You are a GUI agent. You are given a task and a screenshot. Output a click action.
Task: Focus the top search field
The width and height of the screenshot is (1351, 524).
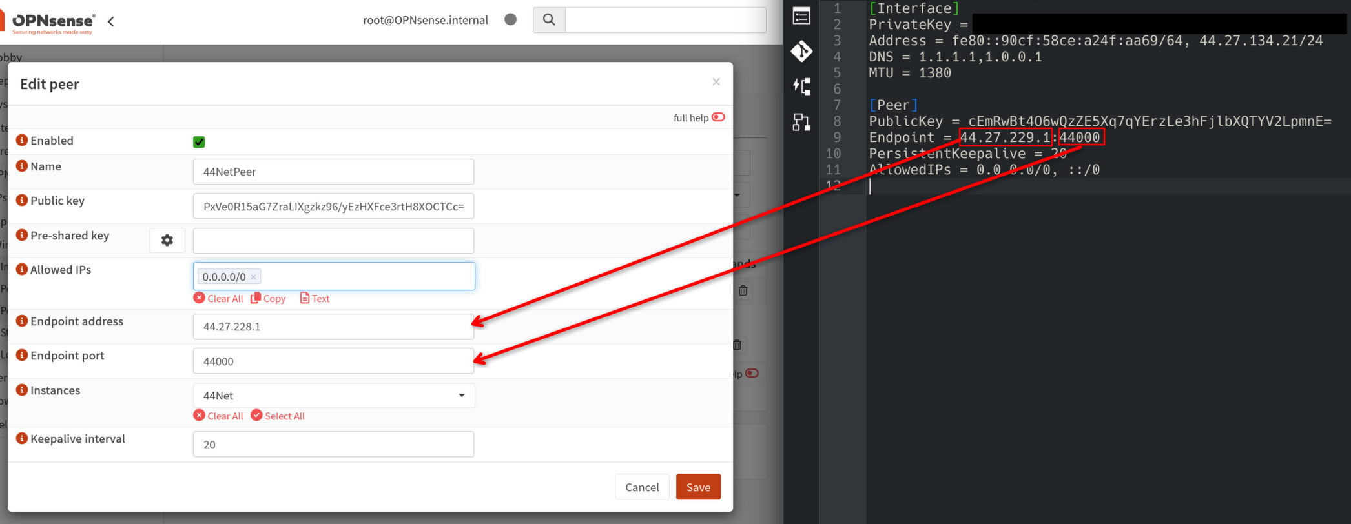coord(665,20)
